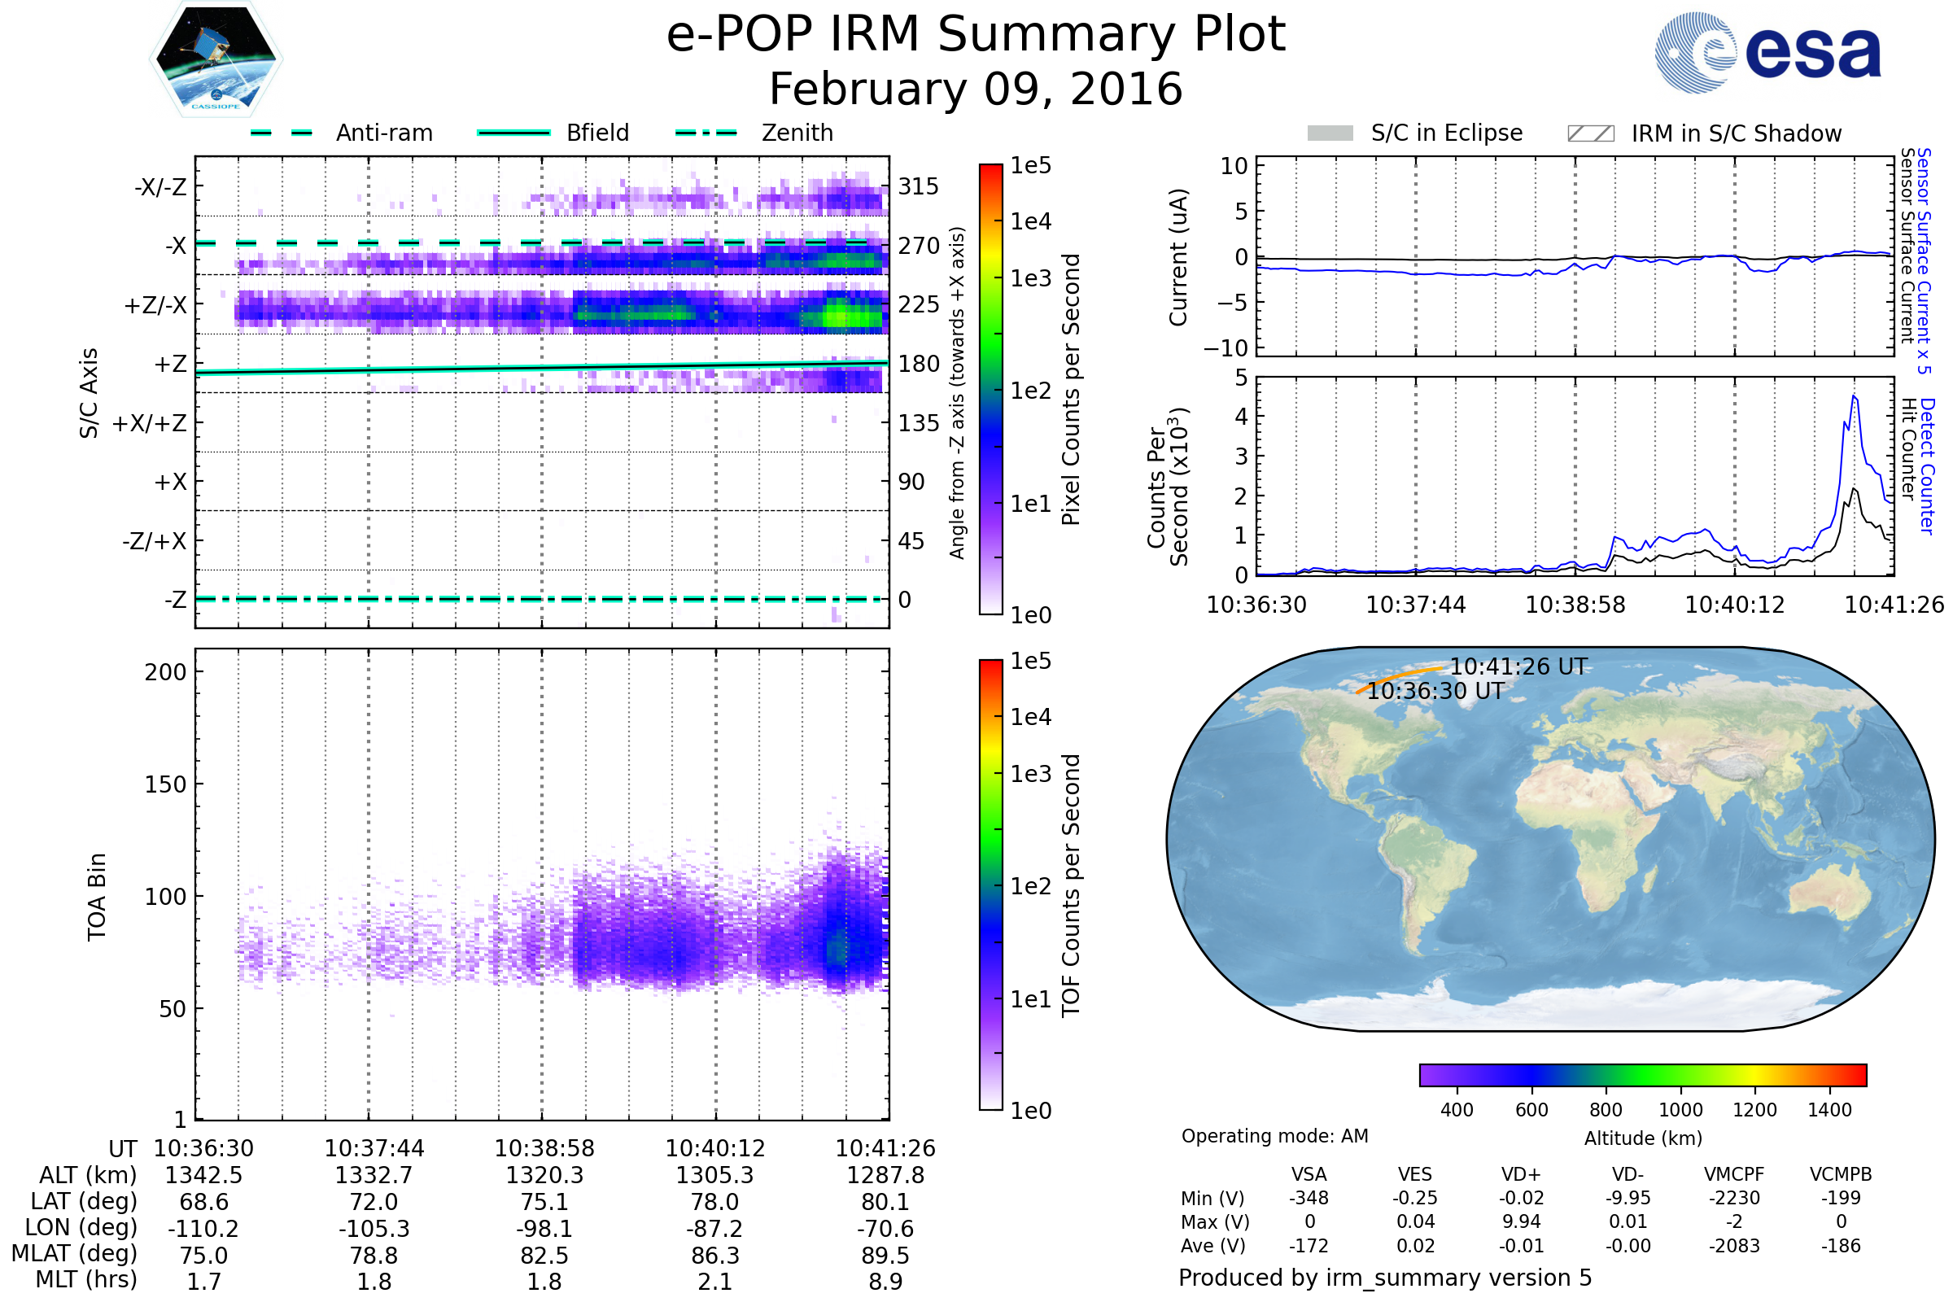Click the Operating mode: AM text

pyautogui.click(x=1274, y=1136)
